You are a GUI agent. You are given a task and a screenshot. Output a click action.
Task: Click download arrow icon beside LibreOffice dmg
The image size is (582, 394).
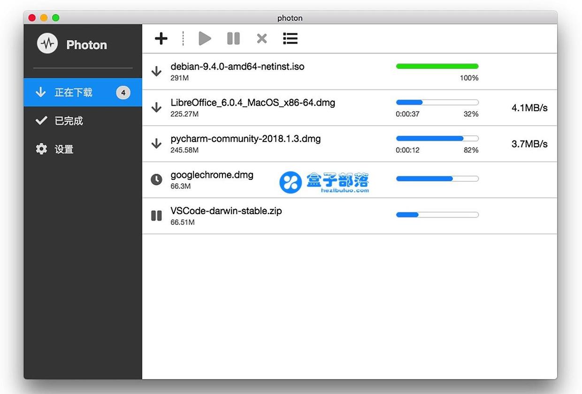click(x=156, y=108)
